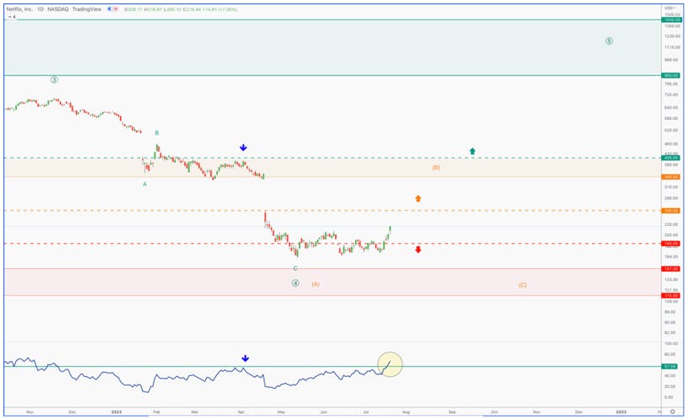Viewport: 688px width, 420px height.
Task: Click the orange (B) wave label
Action: [x=436, y=168]
